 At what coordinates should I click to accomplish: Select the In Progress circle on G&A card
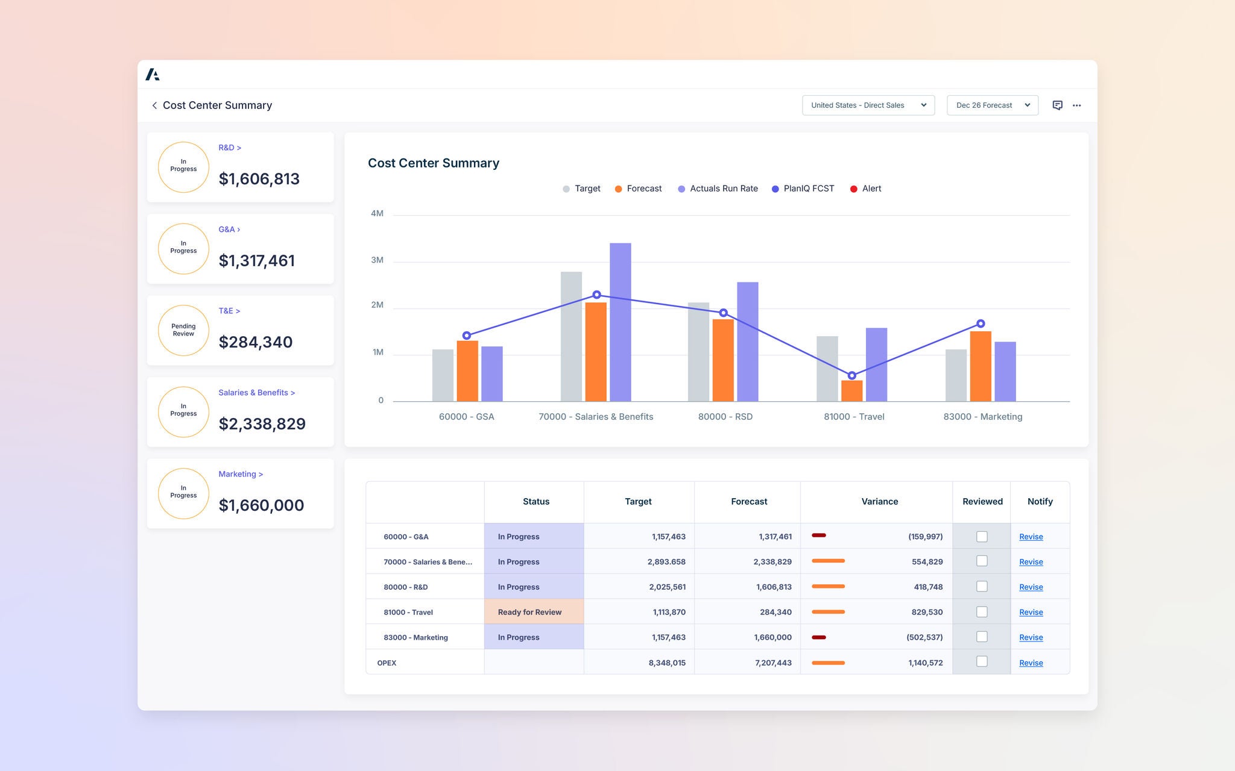pyautogui.click(x=183, y=249)
